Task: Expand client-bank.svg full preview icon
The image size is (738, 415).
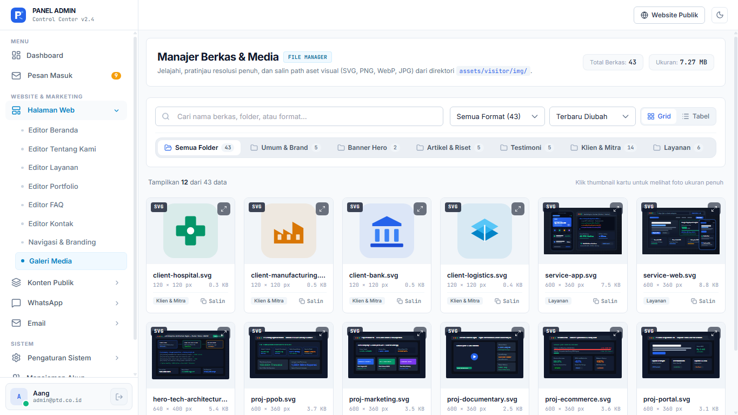Action: 420,209
